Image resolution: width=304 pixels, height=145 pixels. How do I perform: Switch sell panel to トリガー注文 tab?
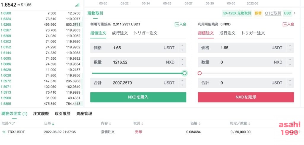tap(253, 33)
